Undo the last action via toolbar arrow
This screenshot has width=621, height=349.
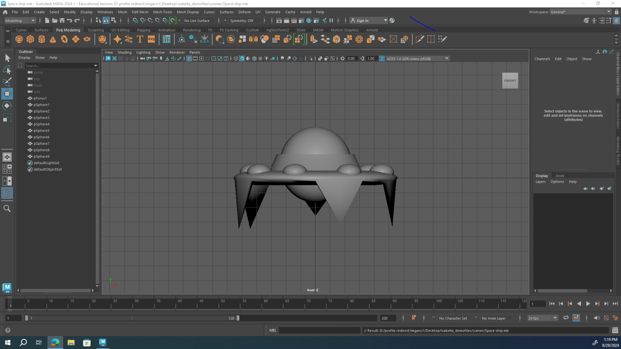tap(69, 21)
